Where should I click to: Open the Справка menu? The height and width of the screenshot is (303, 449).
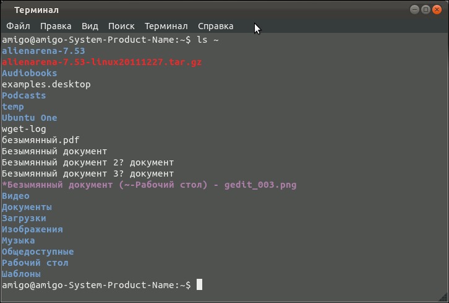pyautogui.click(x=215, y=26)
